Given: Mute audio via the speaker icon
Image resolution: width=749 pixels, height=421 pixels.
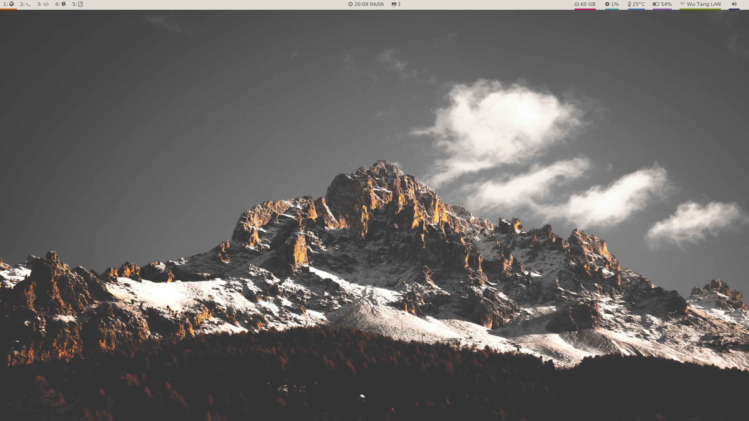Looking at the screenshot, I should (x=734, y=4).
